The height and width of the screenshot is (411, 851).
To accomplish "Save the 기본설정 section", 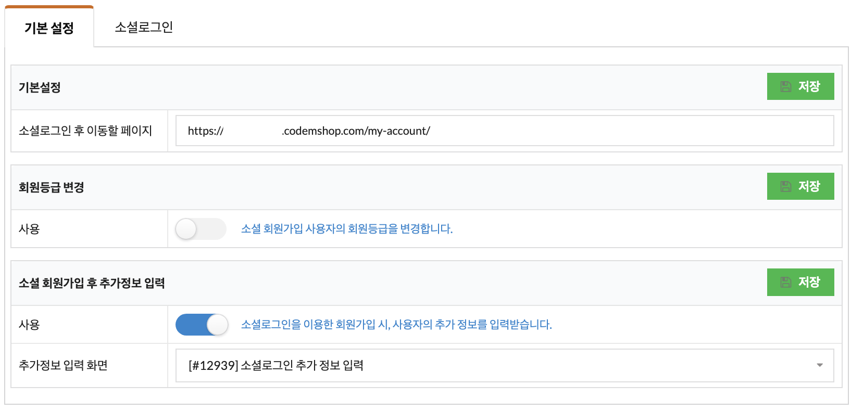I will pos(800,86).
